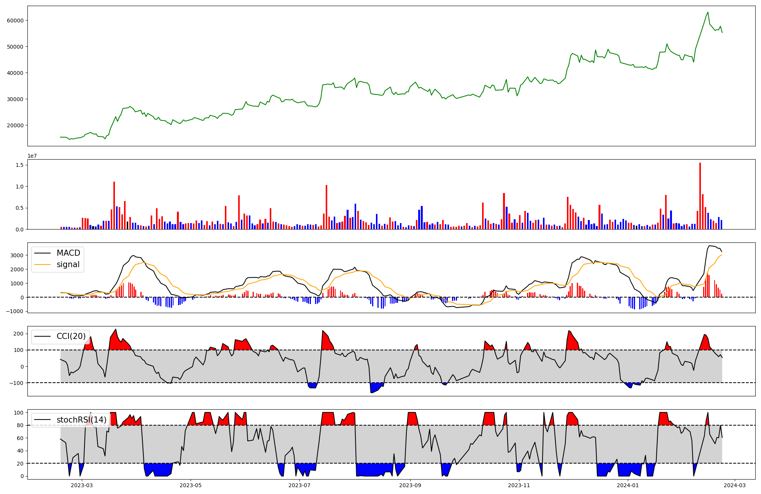Click the -100 tick on CCI axis
The image size is (761, 494).
click(16, 383)
